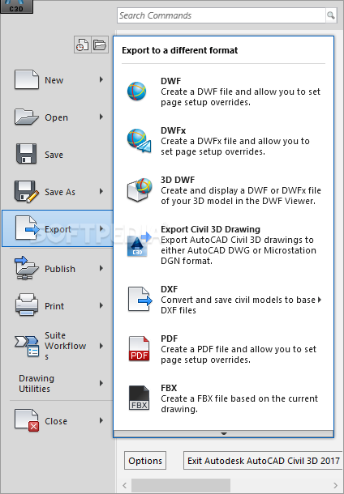Expand the Save As submenu arrow
This screenshot has height=494, width=344.
(x=101, y=192)
